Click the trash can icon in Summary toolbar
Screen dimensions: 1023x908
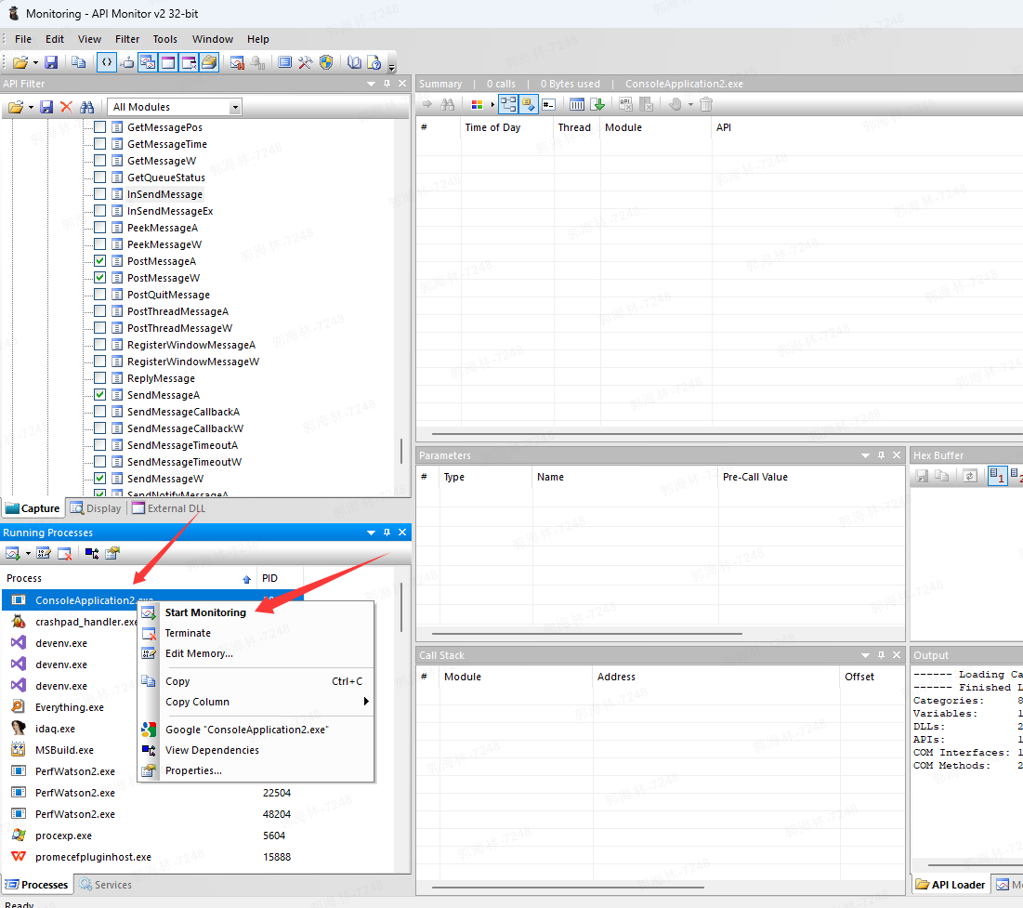706,104
